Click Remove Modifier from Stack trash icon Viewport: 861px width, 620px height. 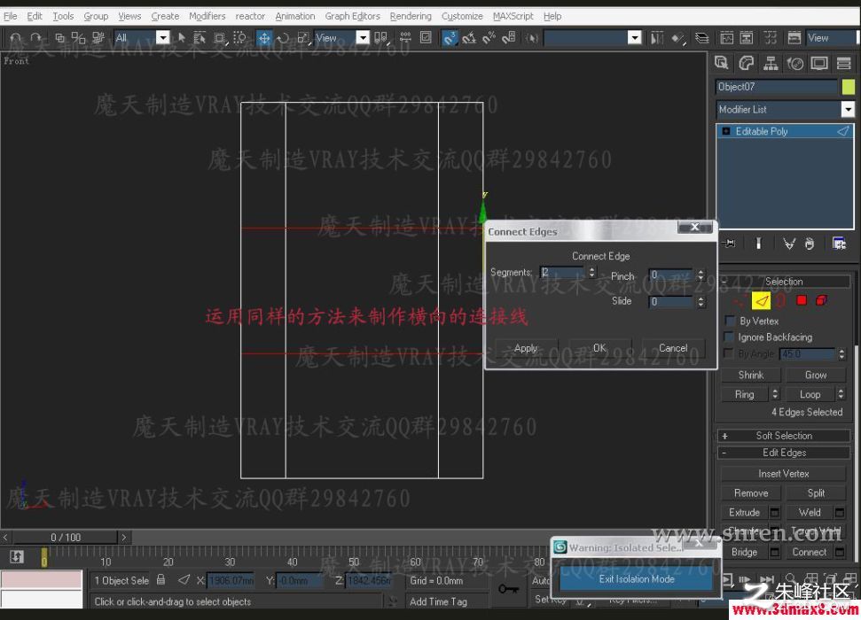pyautogui.click(x=810, y=243)
